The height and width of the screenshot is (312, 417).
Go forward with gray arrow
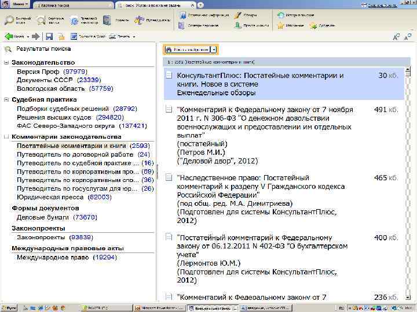pyautogui.click(x=36, y=36)
